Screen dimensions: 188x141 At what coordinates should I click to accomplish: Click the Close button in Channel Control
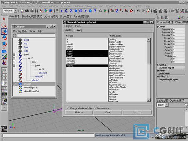pyautogui.click(x=108, y=112)
